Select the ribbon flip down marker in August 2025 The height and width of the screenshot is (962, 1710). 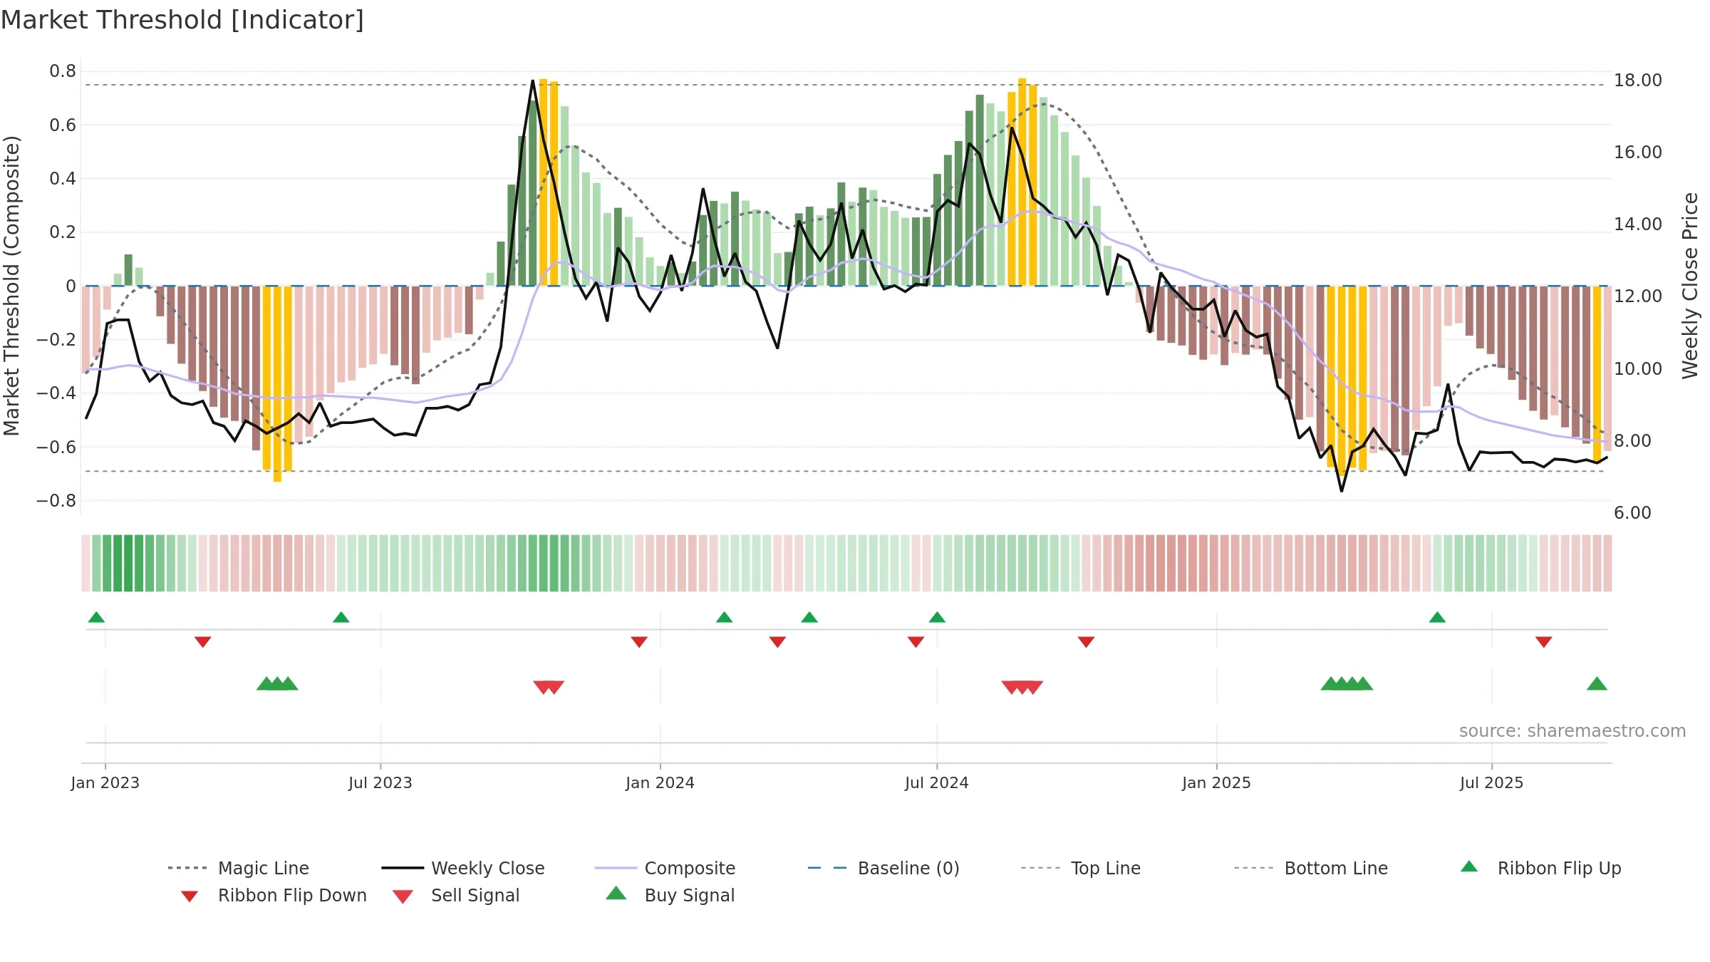[x=1544, y=642]
